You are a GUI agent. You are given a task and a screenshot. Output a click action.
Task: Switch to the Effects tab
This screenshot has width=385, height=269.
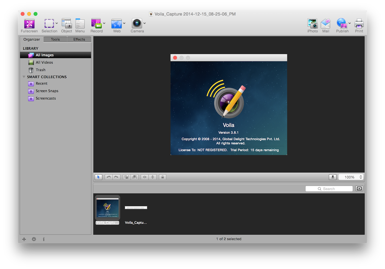click(79, 39)
